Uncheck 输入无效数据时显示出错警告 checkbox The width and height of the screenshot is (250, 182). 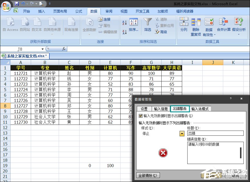tap(140, 115)
